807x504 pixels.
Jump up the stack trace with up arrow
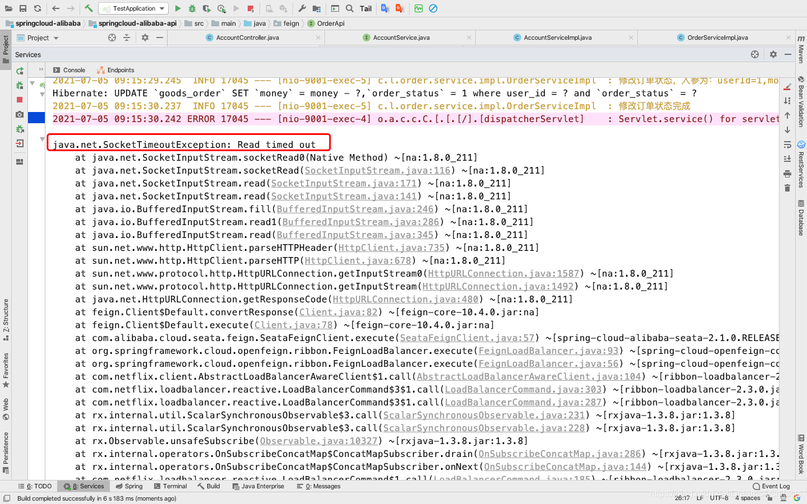click(787, 115)
